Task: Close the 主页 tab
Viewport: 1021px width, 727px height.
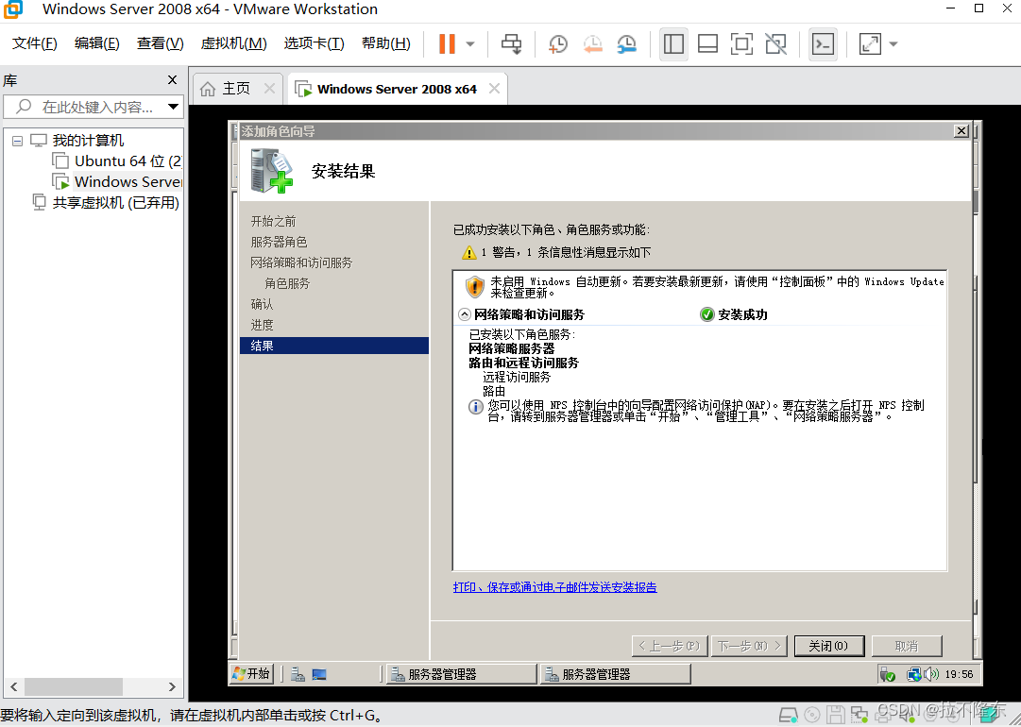Action: [269, 89]
